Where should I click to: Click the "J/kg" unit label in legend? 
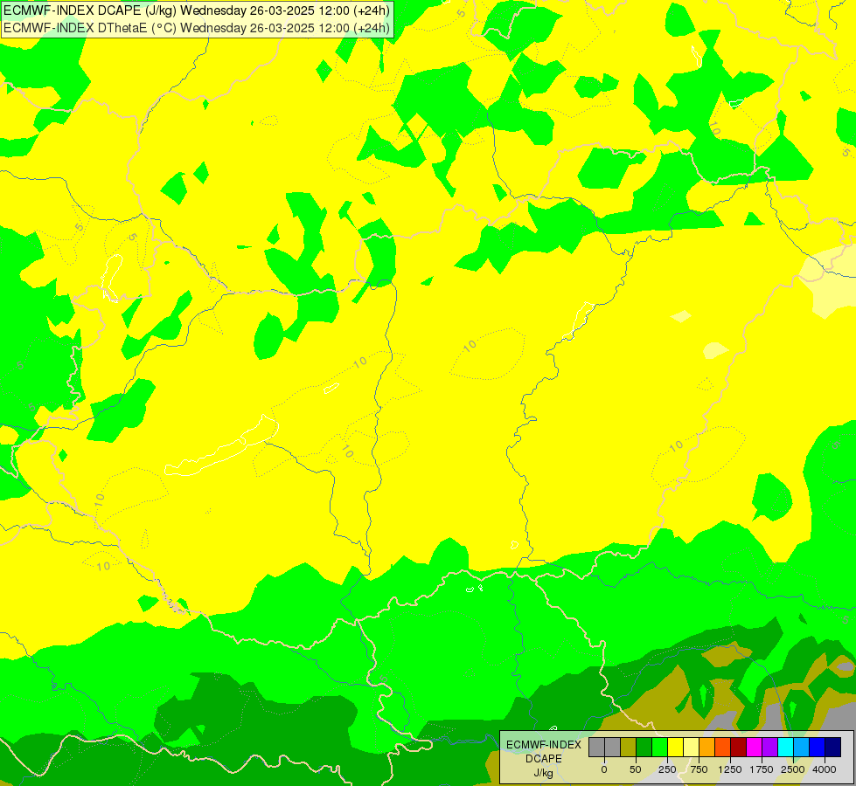[x=543, y=774]
